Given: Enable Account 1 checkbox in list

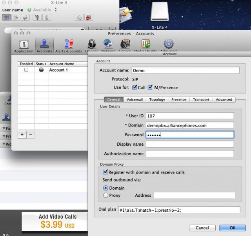Looking at the screenshot, I should (26, 70).
